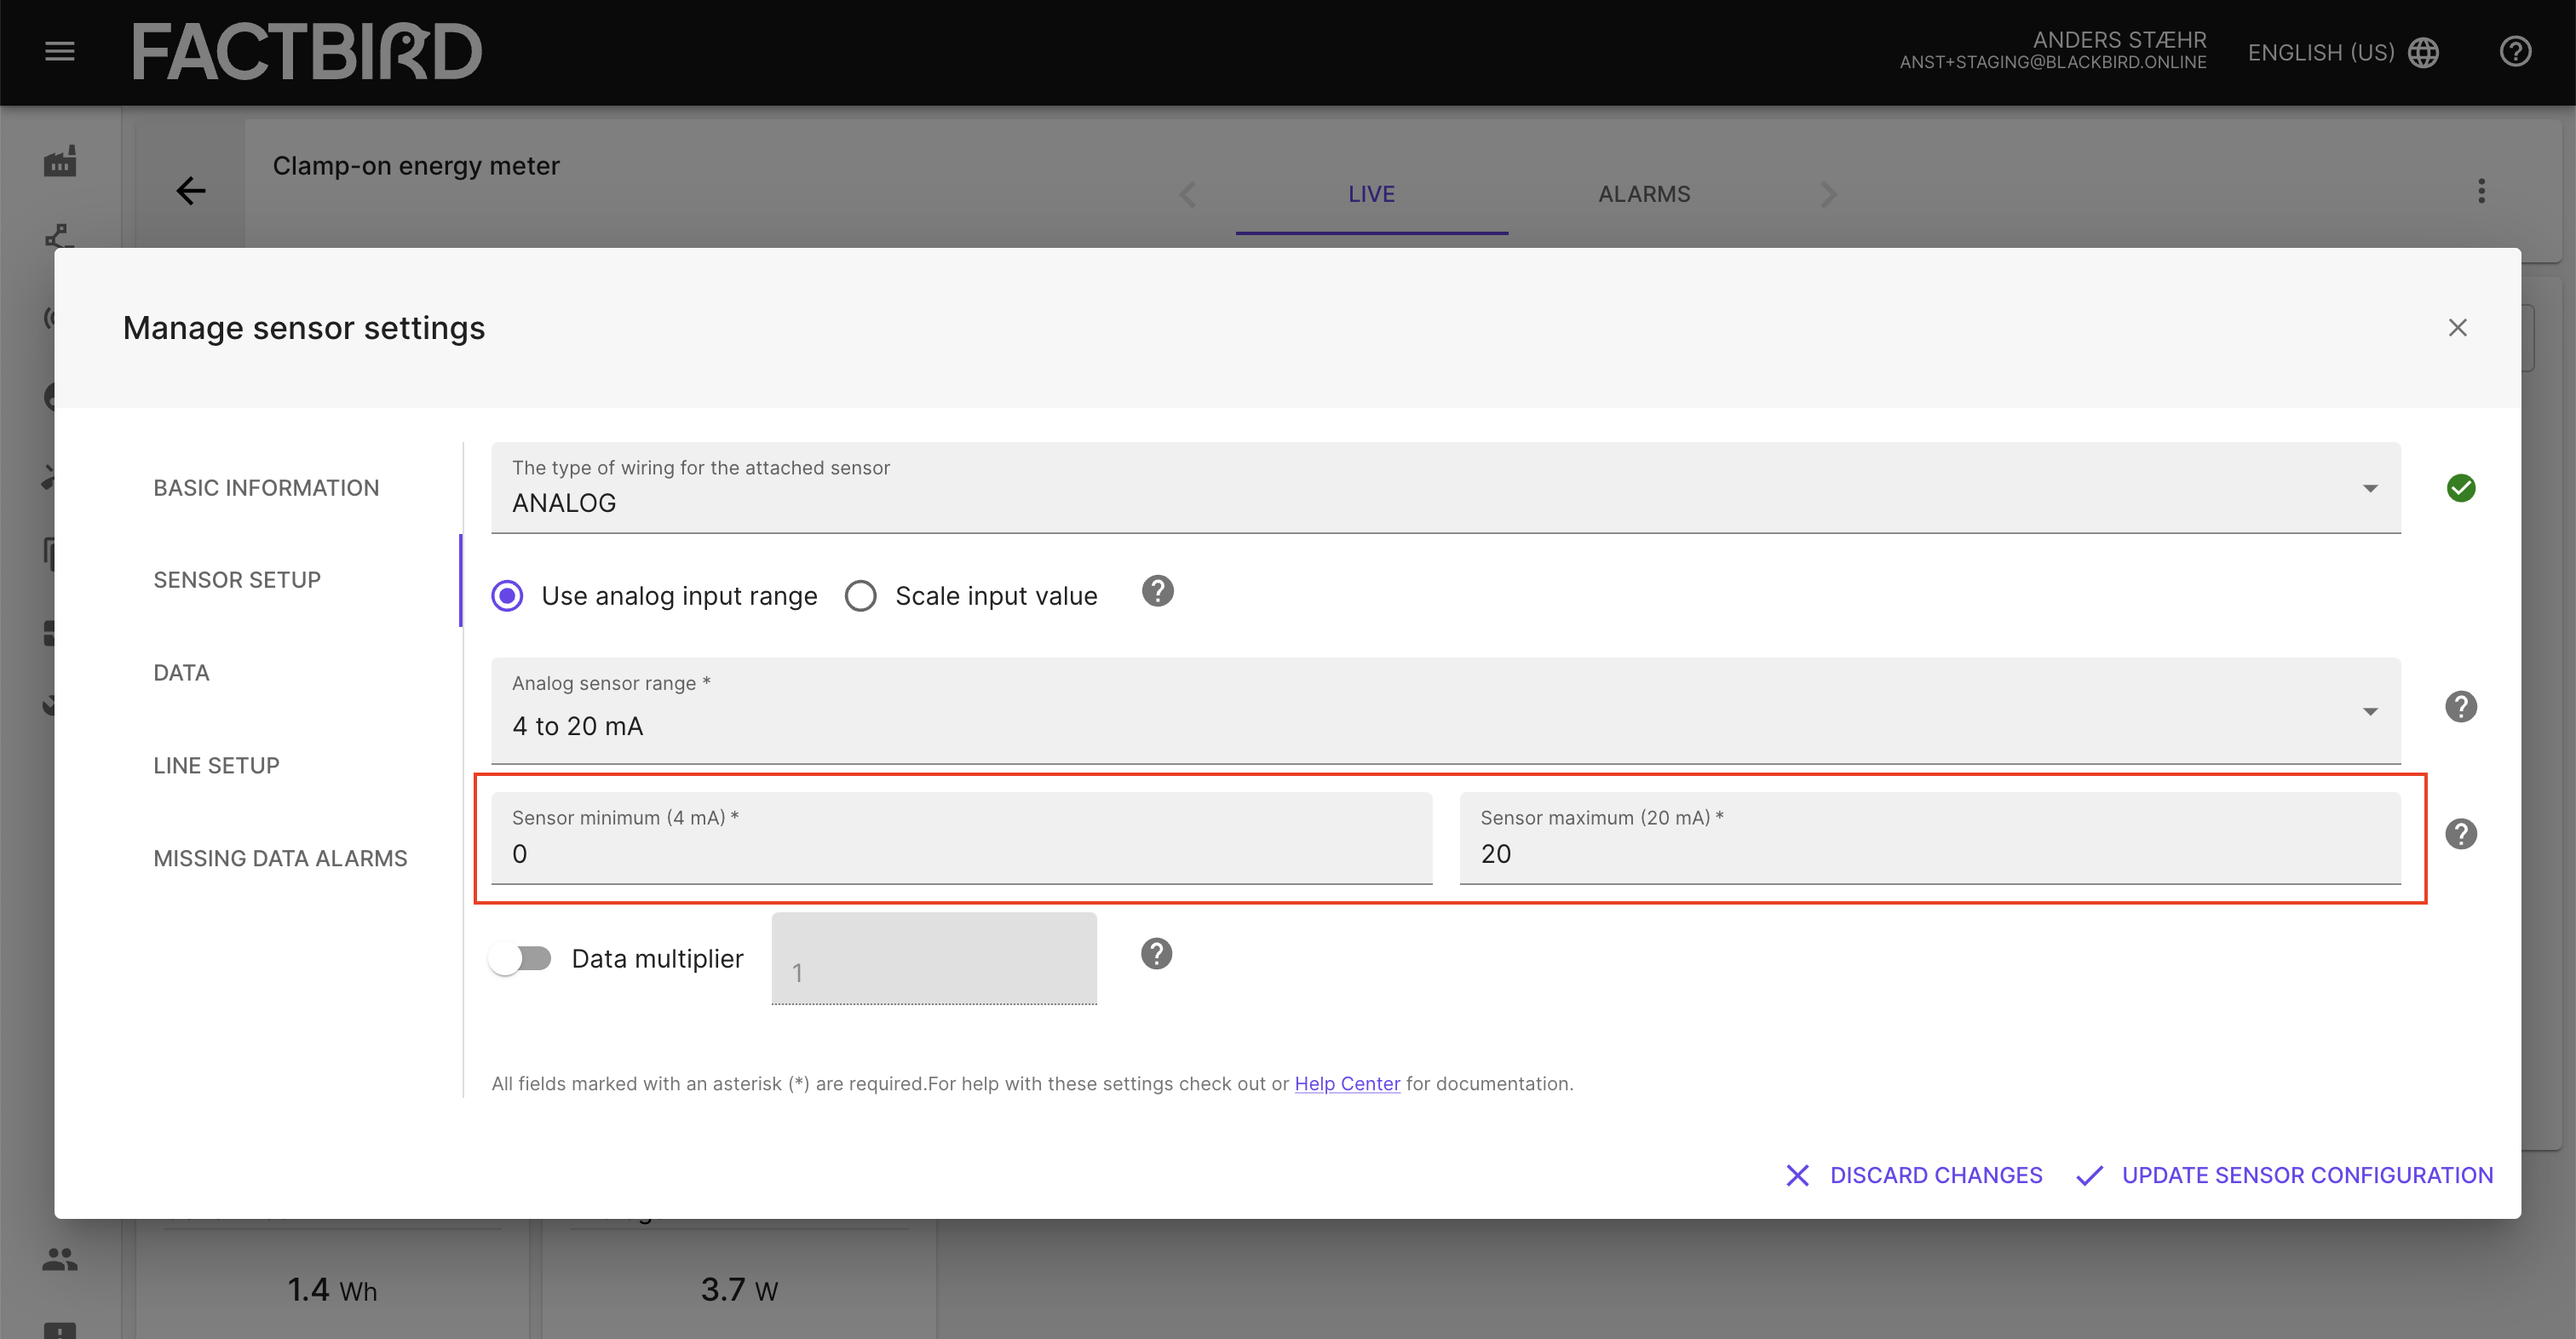Open the language globe selector
Image resolution: width=2576 pixels, height=1339 pixels.
pos(2423,52)
